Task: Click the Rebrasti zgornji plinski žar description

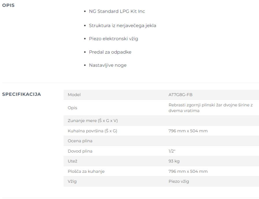Action: pos(210,108)
